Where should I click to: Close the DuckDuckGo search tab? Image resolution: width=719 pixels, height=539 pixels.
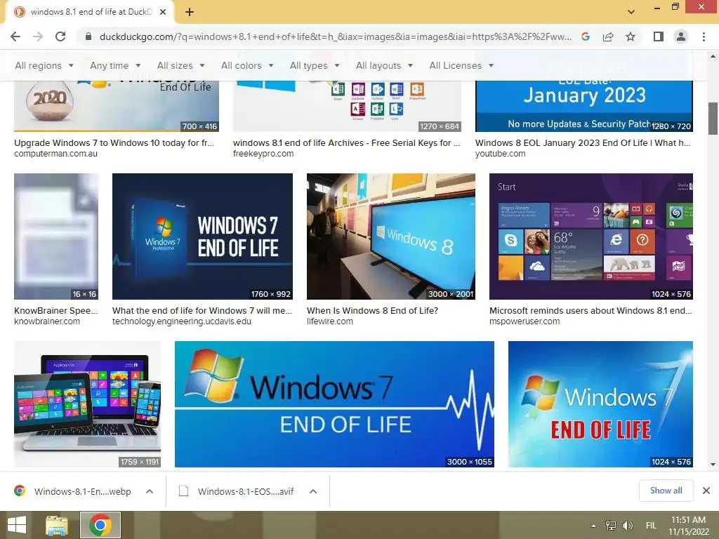163,12
